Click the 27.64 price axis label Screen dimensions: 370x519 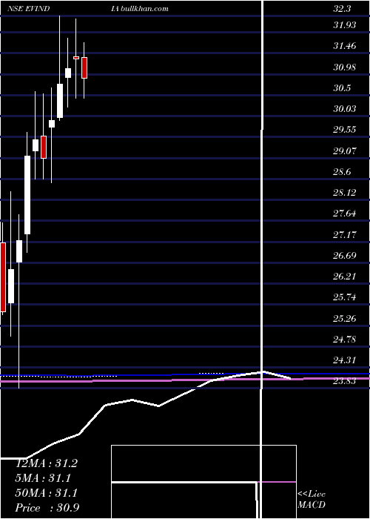(345, 214)
